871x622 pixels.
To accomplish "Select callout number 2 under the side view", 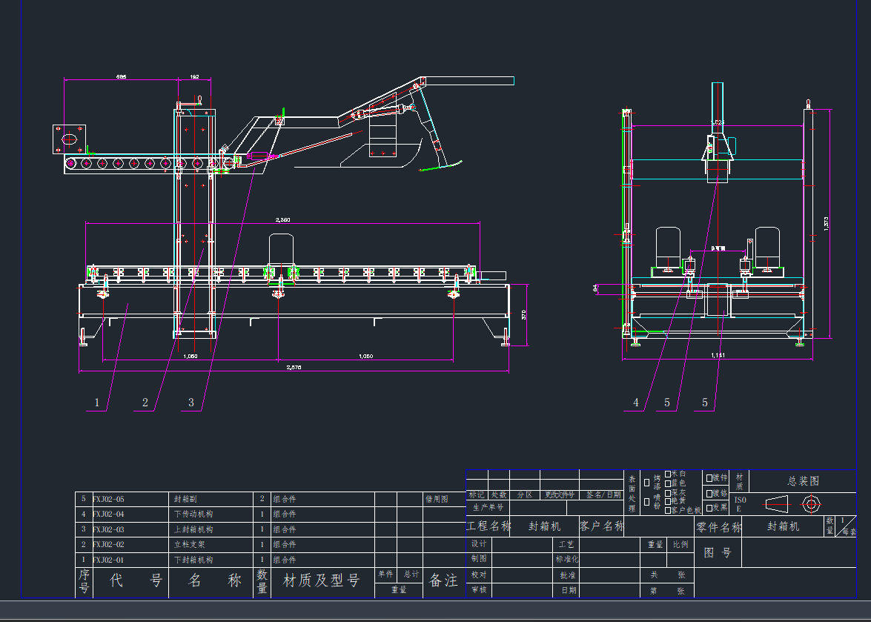I will (x=145, y=403).
